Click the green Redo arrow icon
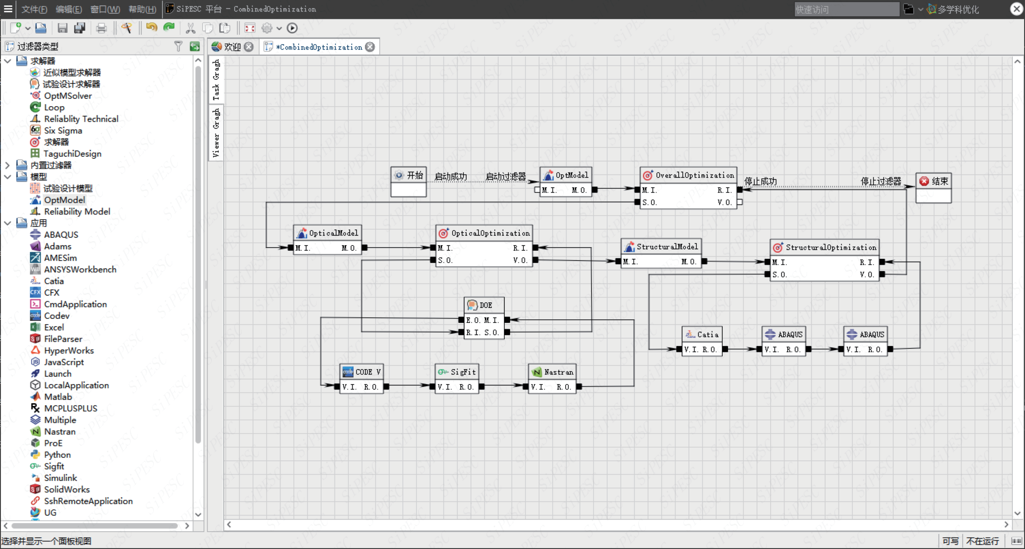Viewport: 1025px width, 549px height. pos(169,28)
